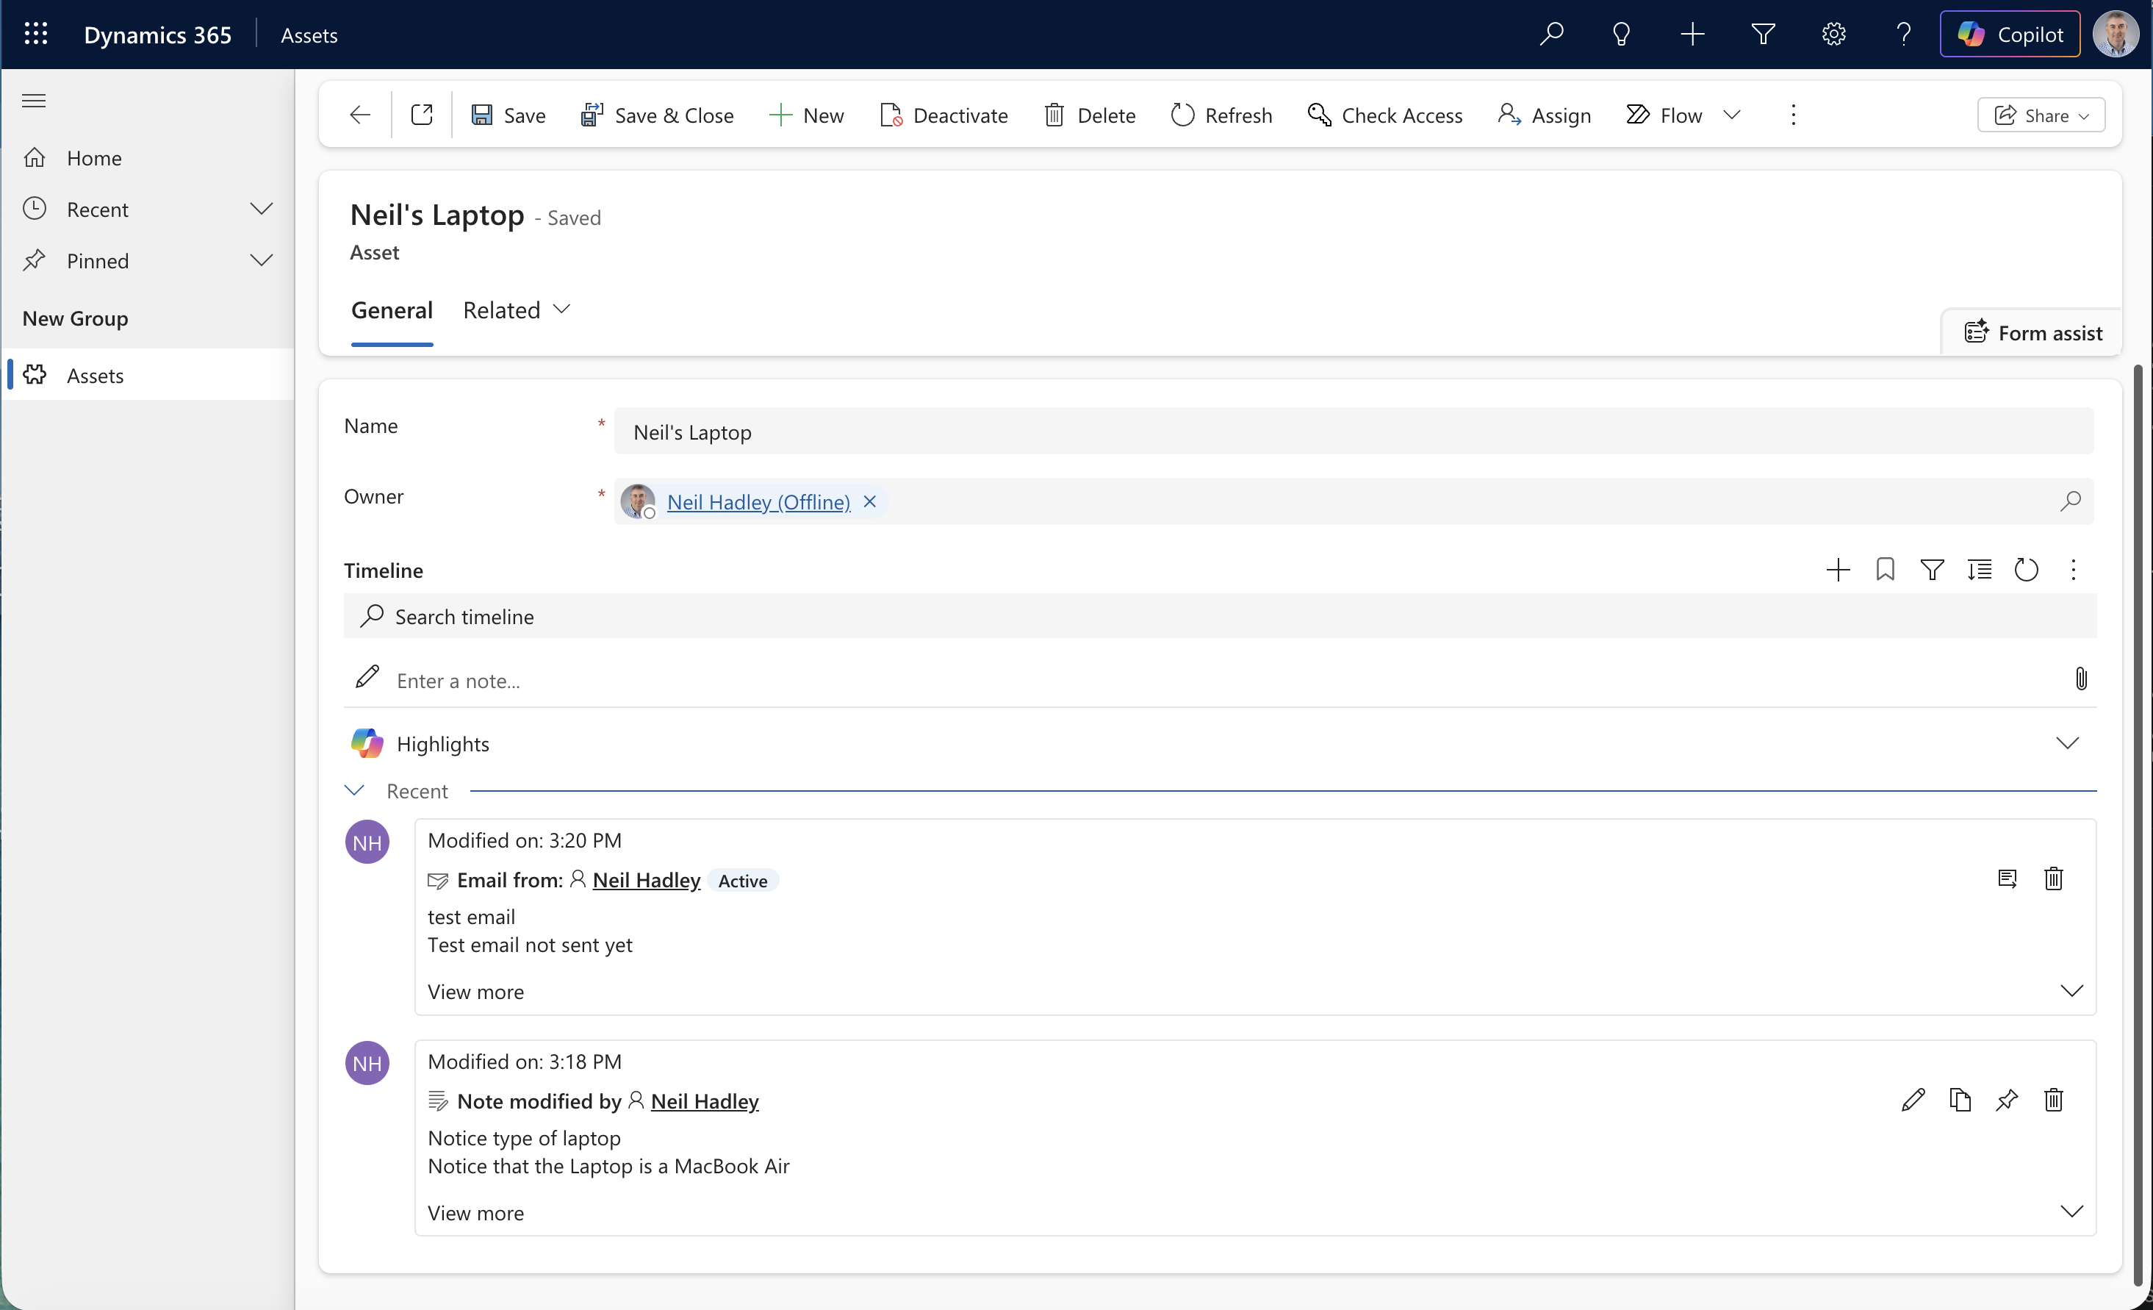The height and width of the screenshot is (1310, 2153).
Task: Click the Save button
Action: click(x=508, y=115)
